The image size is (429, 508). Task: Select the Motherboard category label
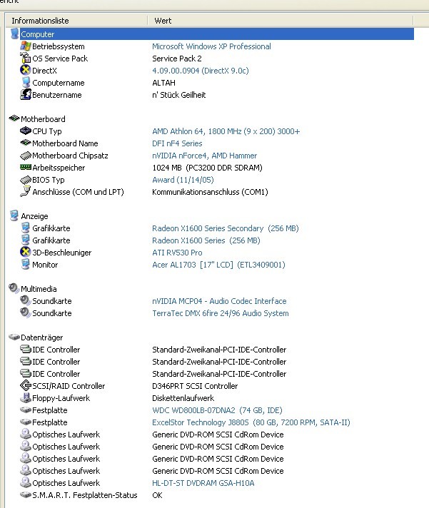[43, 119]
